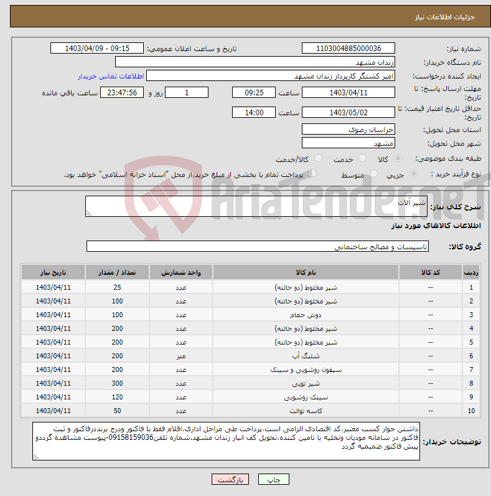Click شلنگ آب item name
The height and width of the screenshot is (496, 491).
click(306, 356)
